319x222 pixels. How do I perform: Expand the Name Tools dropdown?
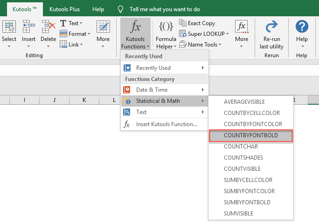pos(201,45)
